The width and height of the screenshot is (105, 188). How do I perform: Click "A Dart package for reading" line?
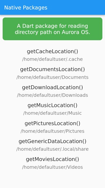point(52,26)
